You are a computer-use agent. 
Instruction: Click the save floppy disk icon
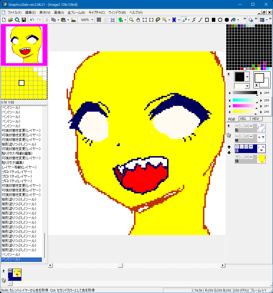[24, 20]
